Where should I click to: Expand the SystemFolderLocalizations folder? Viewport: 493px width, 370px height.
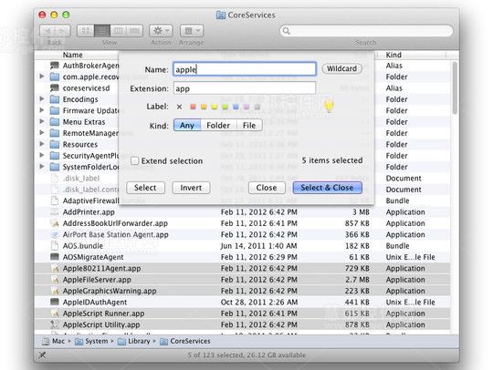(41, 167)
